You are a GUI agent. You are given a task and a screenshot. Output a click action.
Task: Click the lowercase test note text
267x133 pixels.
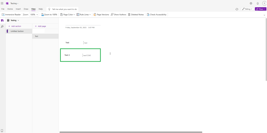[86, 43]
